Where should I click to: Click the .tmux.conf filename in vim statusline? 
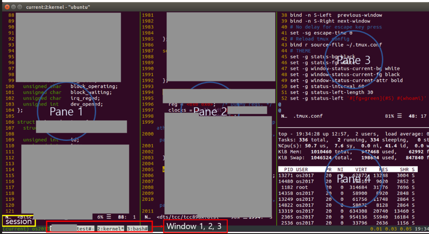[x=308, y=116]
